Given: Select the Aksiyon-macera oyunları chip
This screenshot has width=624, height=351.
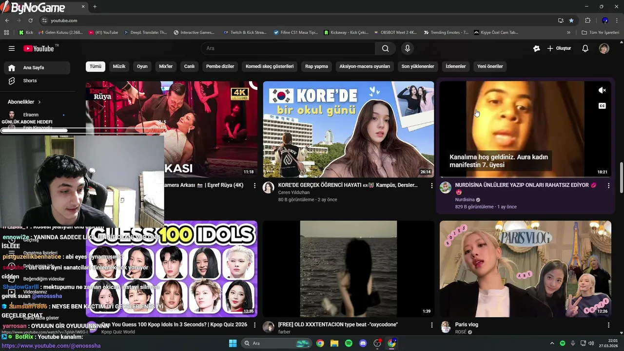Looking at the screenshot, I should 365,66.
